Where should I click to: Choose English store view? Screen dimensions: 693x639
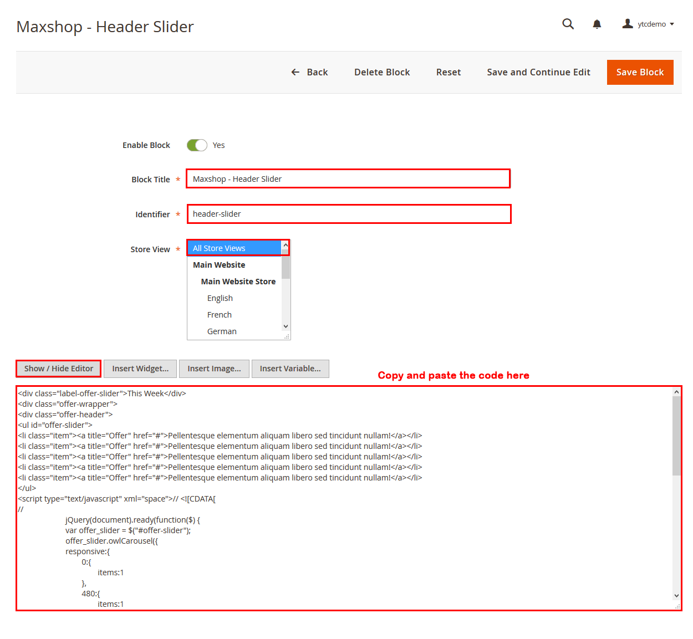point(220,298)
